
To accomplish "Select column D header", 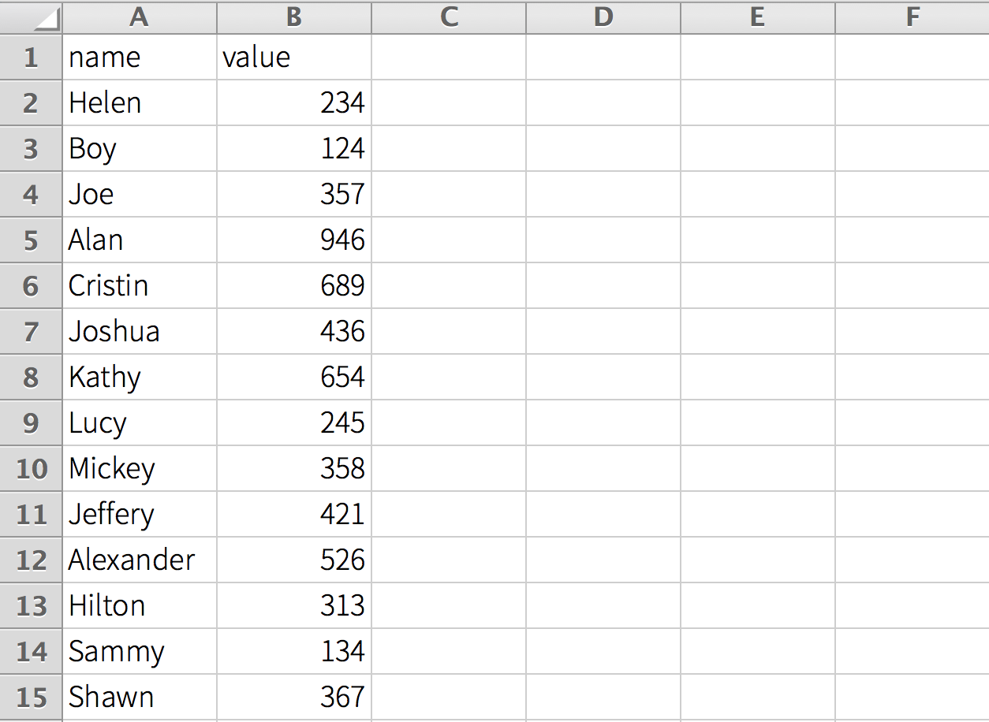I will point(603,17).
